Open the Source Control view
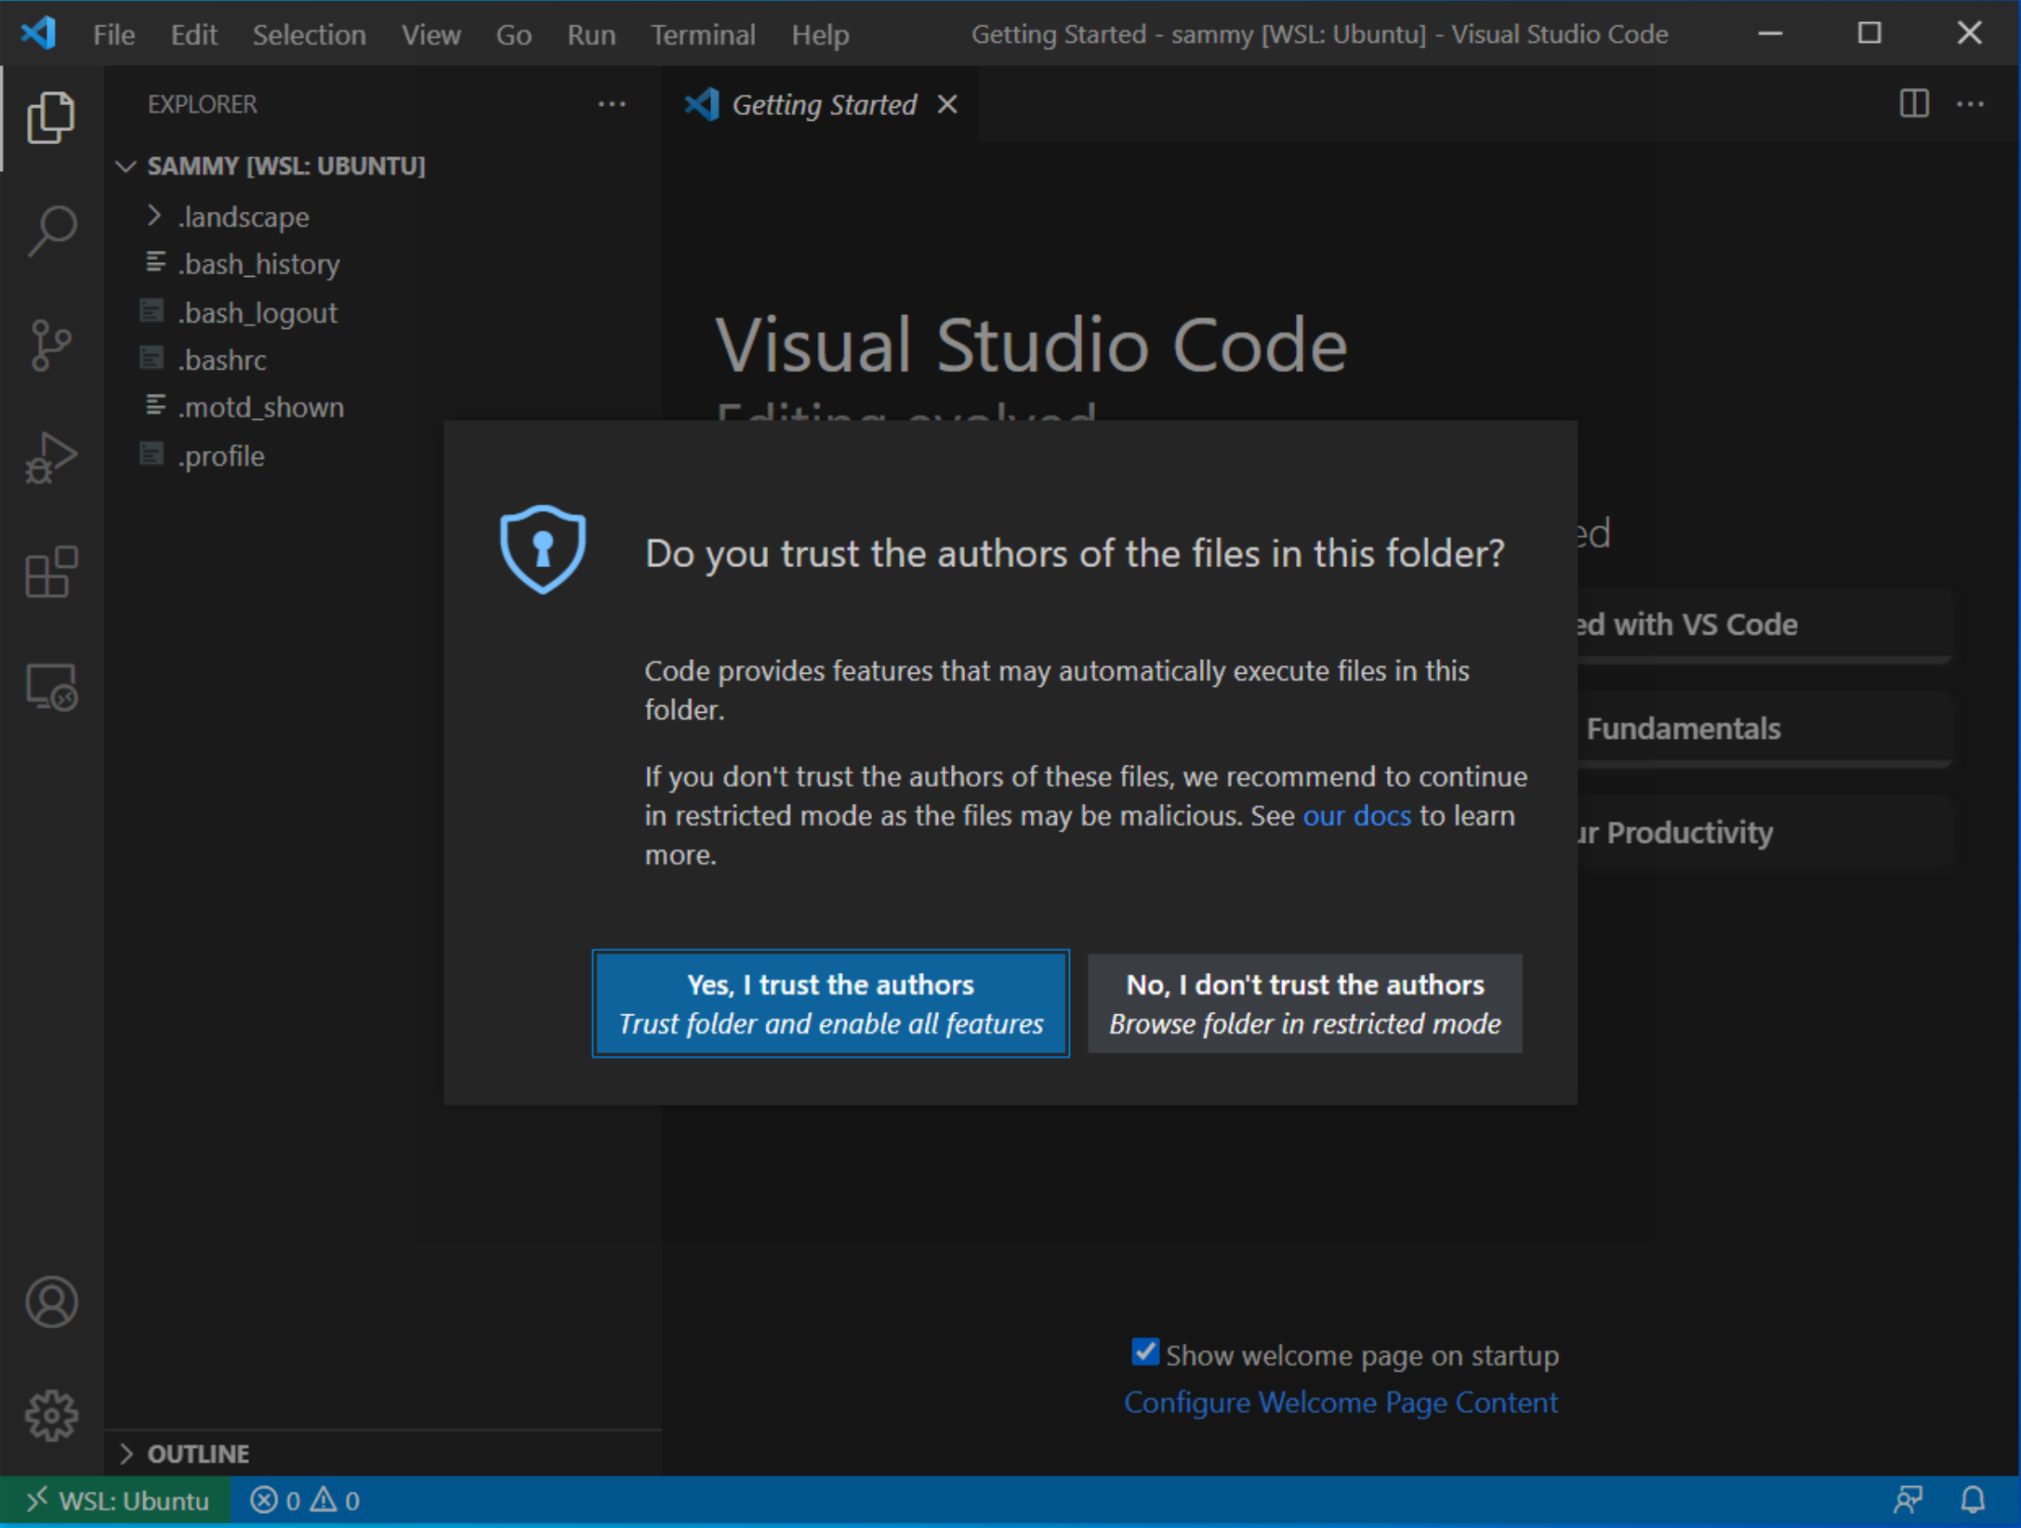This screenshot has width=2021, height=1528. pyautogui.click(x=51, y=345)
